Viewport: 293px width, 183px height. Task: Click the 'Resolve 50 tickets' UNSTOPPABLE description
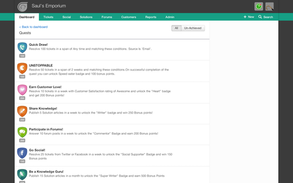coord(99,72)
